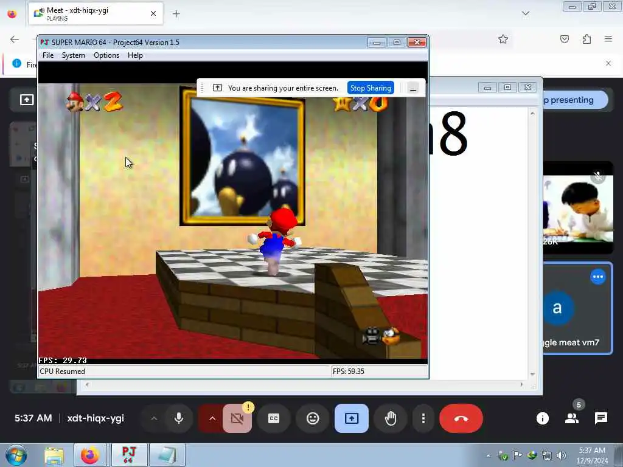
Task: Open a new Firefox tab
Action: [x=176, y=14]
